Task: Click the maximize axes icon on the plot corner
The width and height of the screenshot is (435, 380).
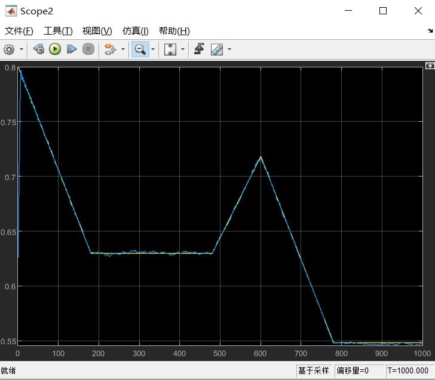Action: pyautogui.click(x=430, y=66)
